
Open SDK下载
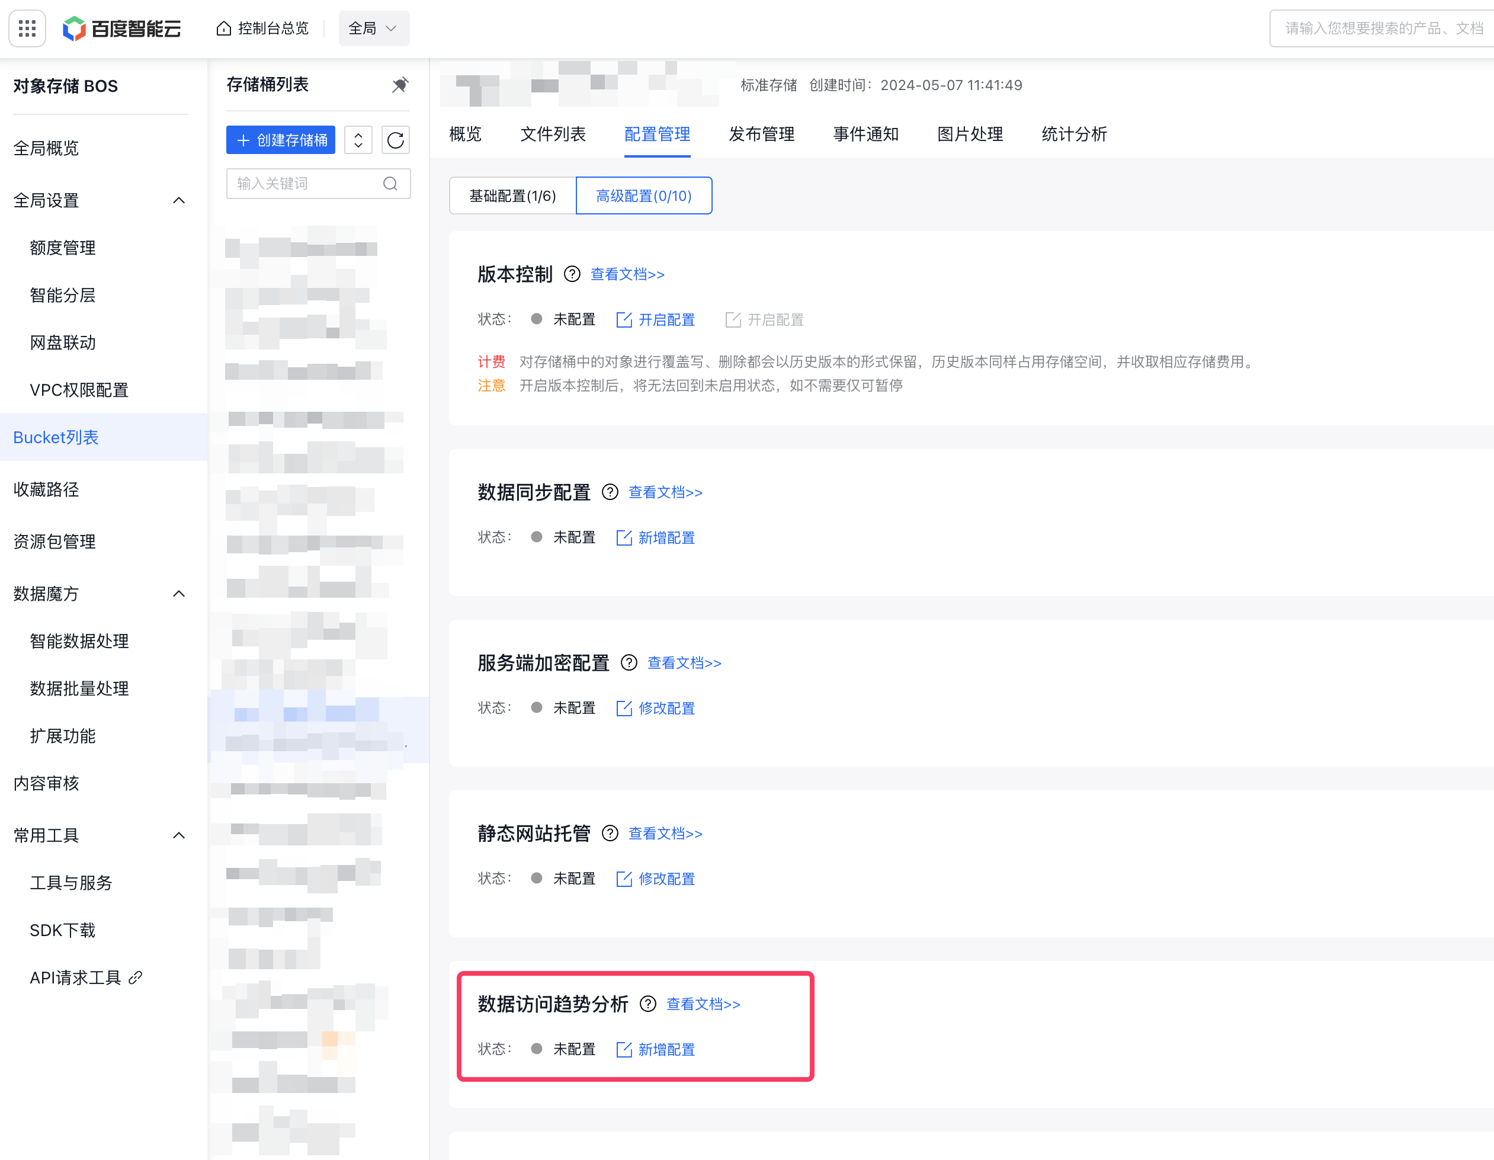coord(62,930)
